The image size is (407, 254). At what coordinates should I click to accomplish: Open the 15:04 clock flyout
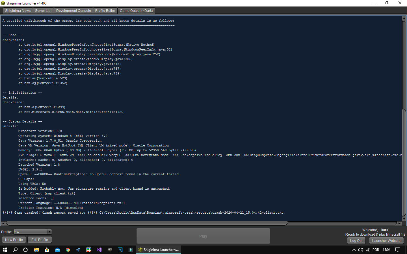pyautogui.click(x=387, y=250)
